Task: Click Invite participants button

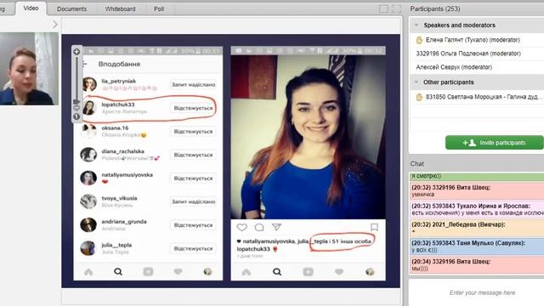Action: tap(494, 143)
